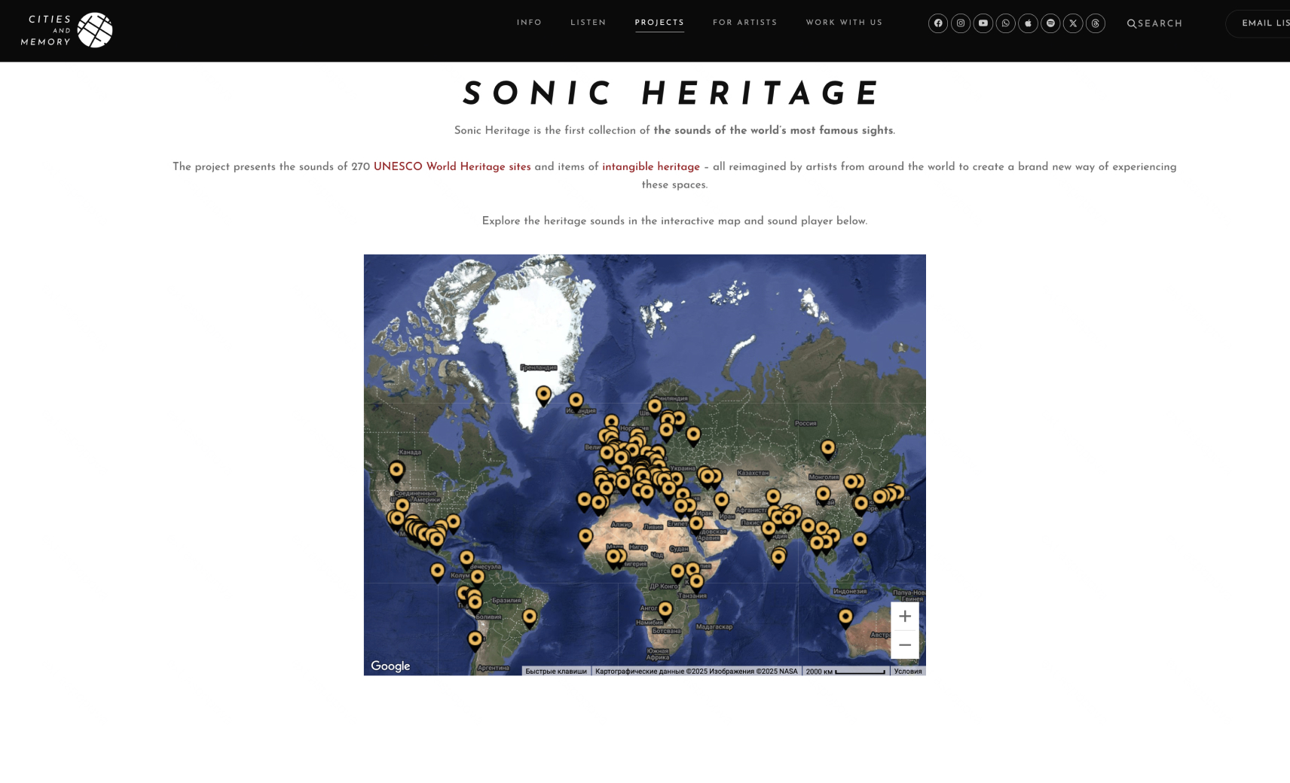1290x783 pixels.
Task: Click the SEARCH text in header
Action: [x=1160, y=24]
